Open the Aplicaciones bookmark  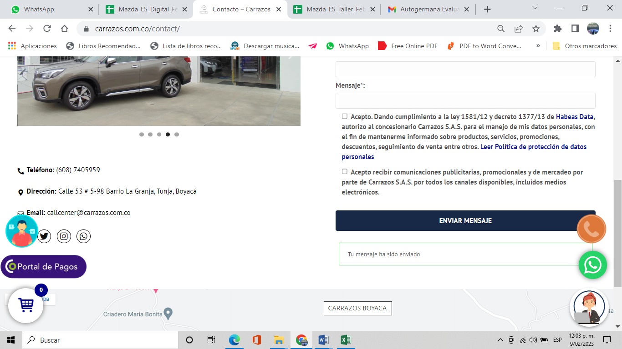pyautogui.click(x=32, y=46)
